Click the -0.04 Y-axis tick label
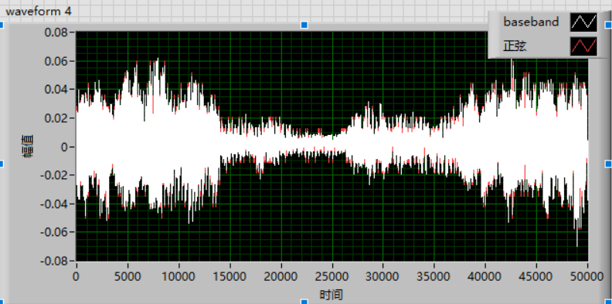The width and height of the screenshot is (612, 304). point(54,204)
